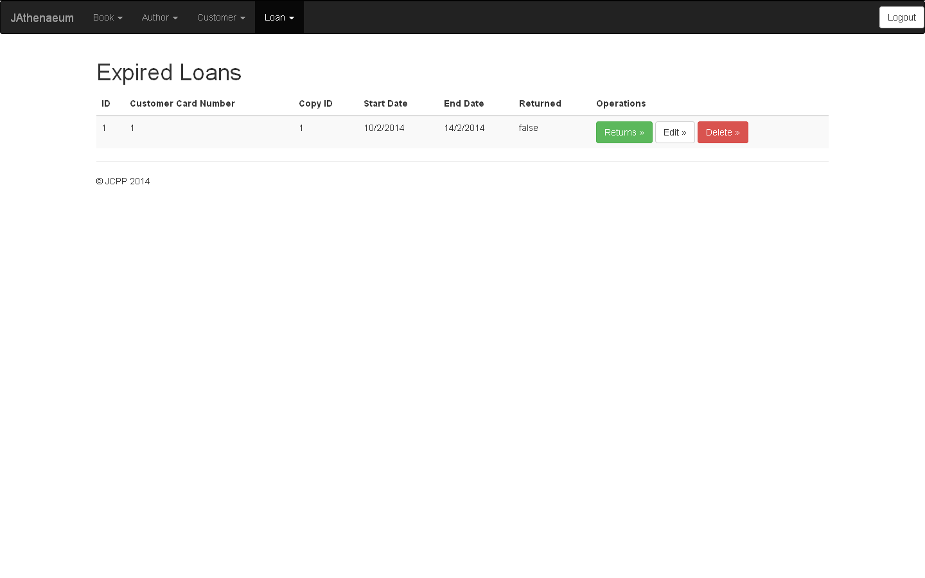The image size is (925, 578).
Task: Click the Logout button
Action: (902, 17)
